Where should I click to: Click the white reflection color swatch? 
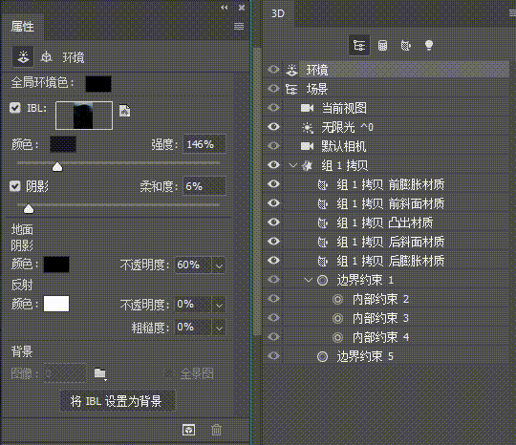56,304
